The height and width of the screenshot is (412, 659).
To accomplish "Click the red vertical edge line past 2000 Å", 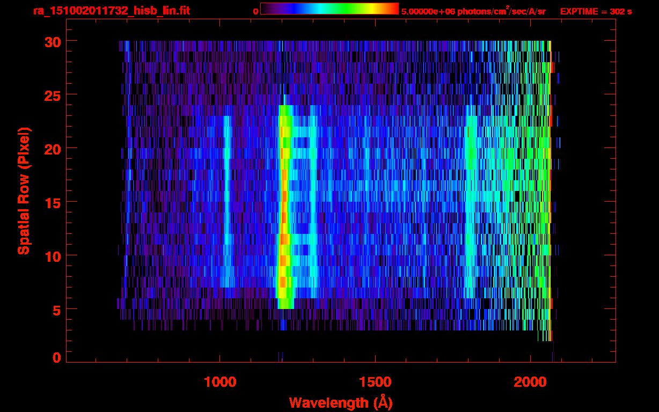I will [550, 188].
